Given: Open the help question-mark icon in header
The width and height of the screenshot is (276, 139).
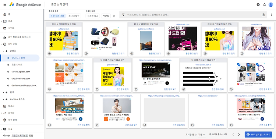Looking at the screenshot, I should [258, 4].
